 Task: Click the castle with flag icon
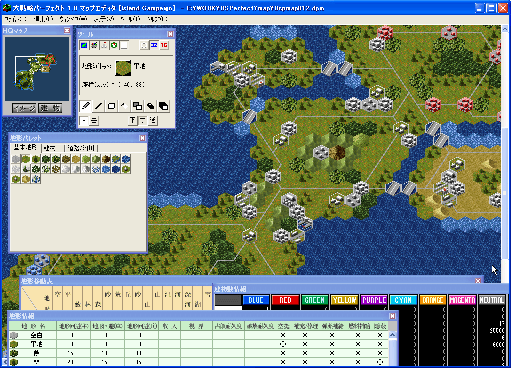click(104, 45)
